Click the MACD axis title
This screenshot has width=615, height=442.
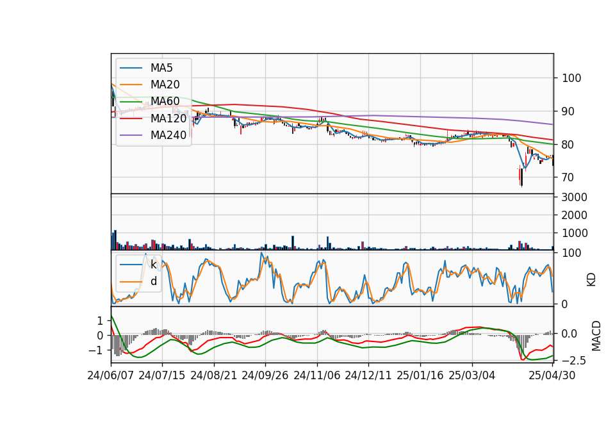pyautogui.click(x=596, y=336)
